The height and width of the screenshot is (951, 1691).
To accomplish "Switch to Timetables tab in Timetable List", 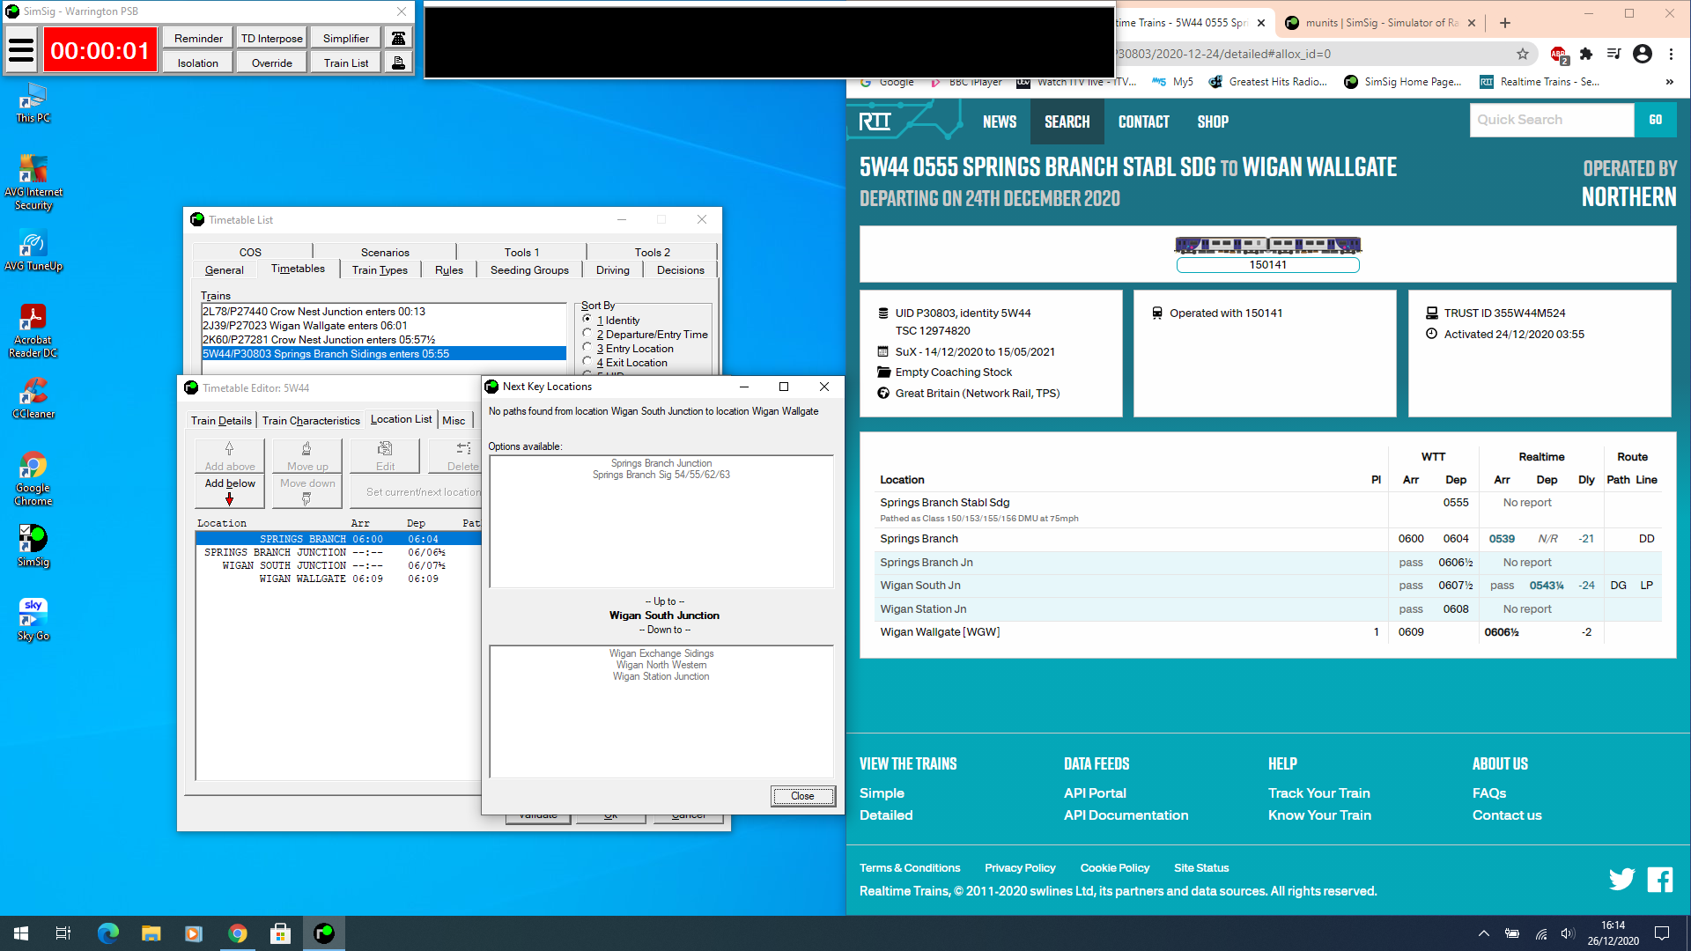I will pyautogui.click(x=298, y=269).
